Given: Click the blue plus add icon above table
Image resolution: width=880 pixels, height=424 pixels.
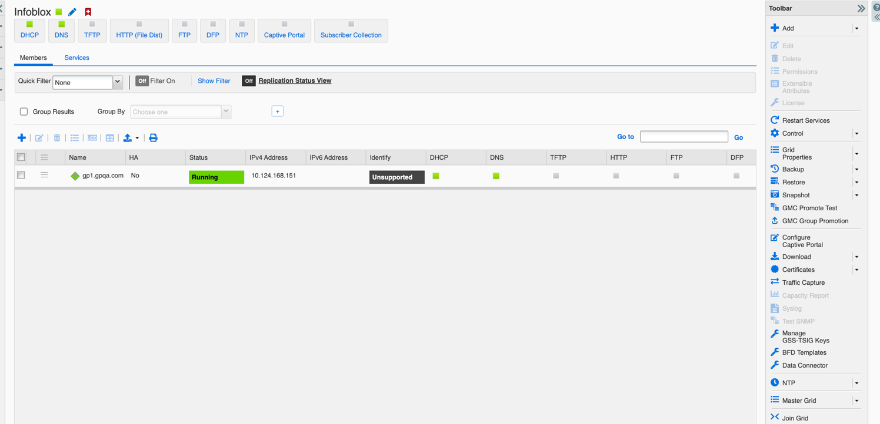Looking at the screenshot, I should pos(22,138).
